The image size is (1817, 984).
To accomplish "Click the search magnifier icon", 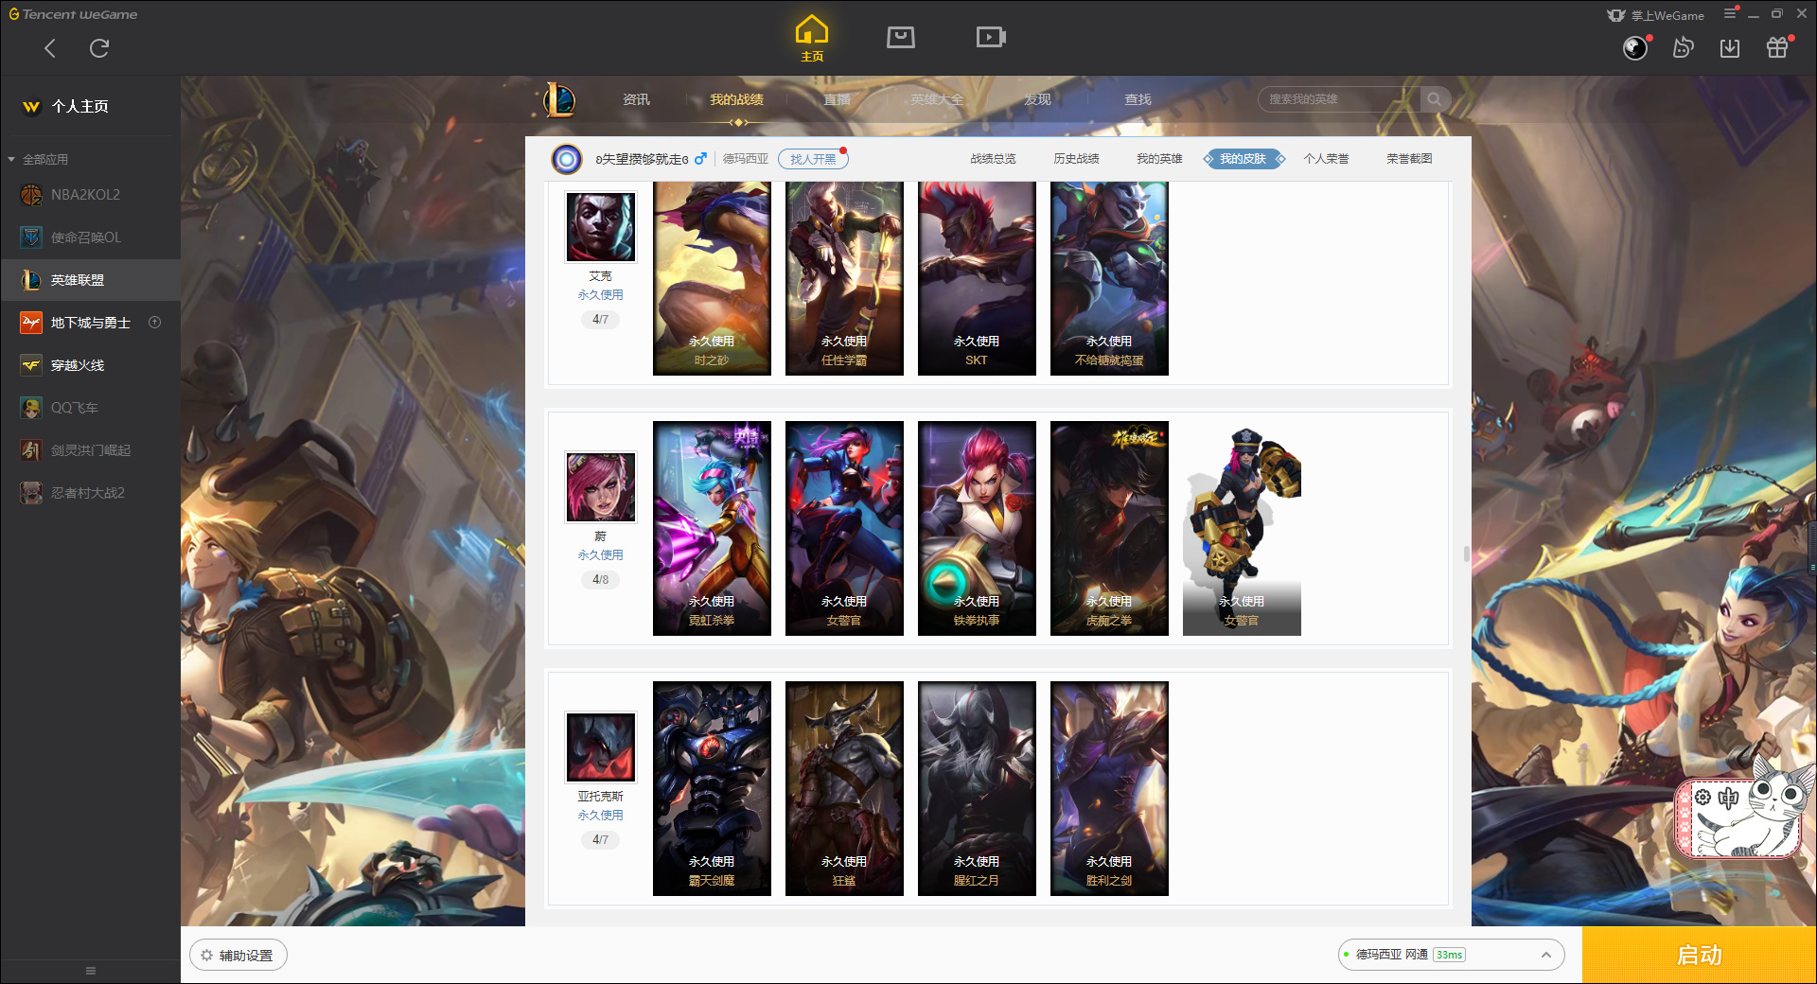I will pyautogui.click(x=1435, y=99).
